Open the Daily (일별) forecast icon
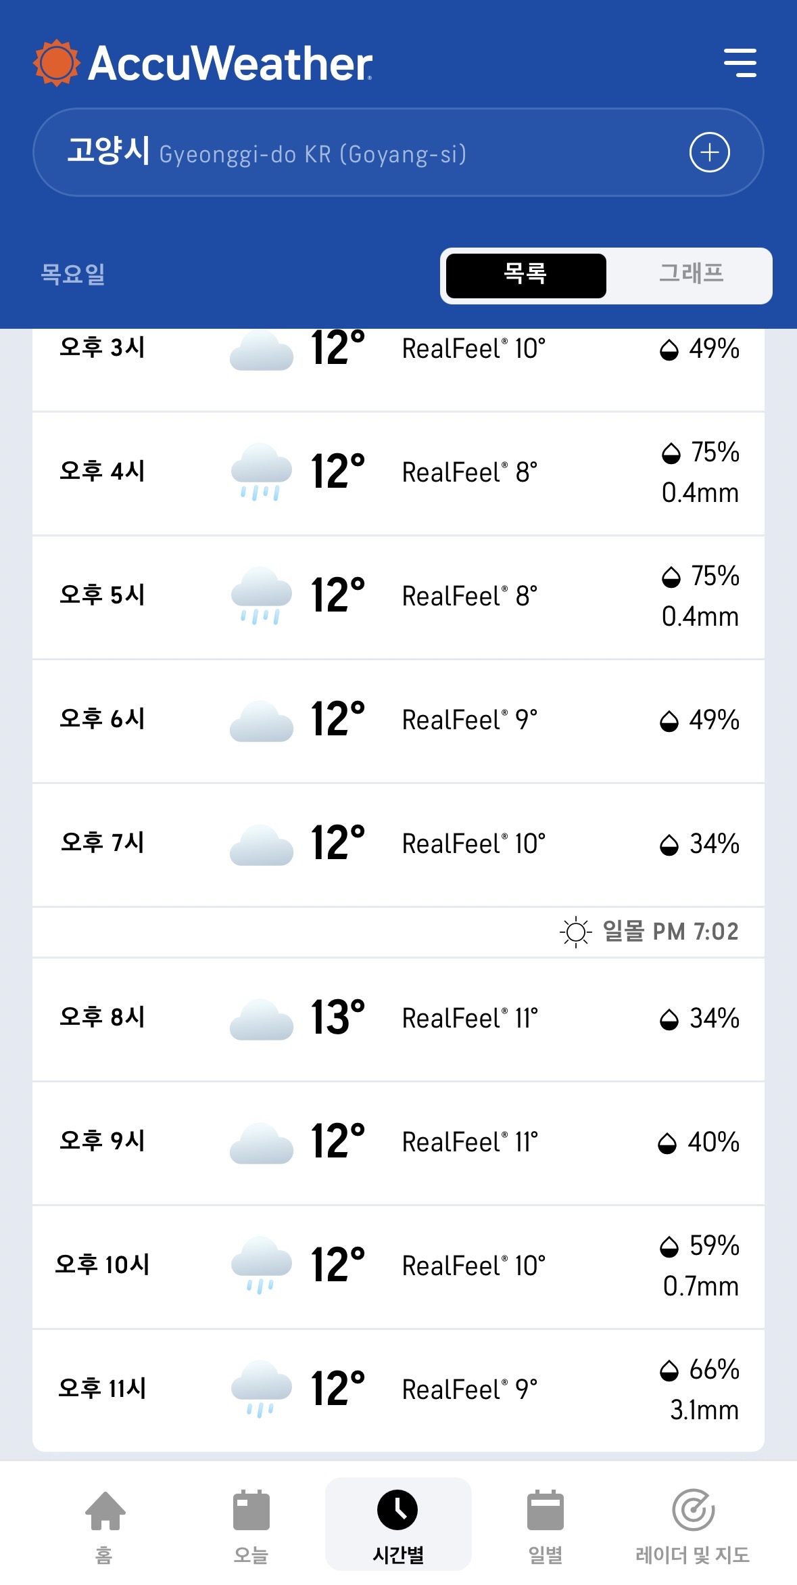797x1585 pixels. (x=545, y=1511)
